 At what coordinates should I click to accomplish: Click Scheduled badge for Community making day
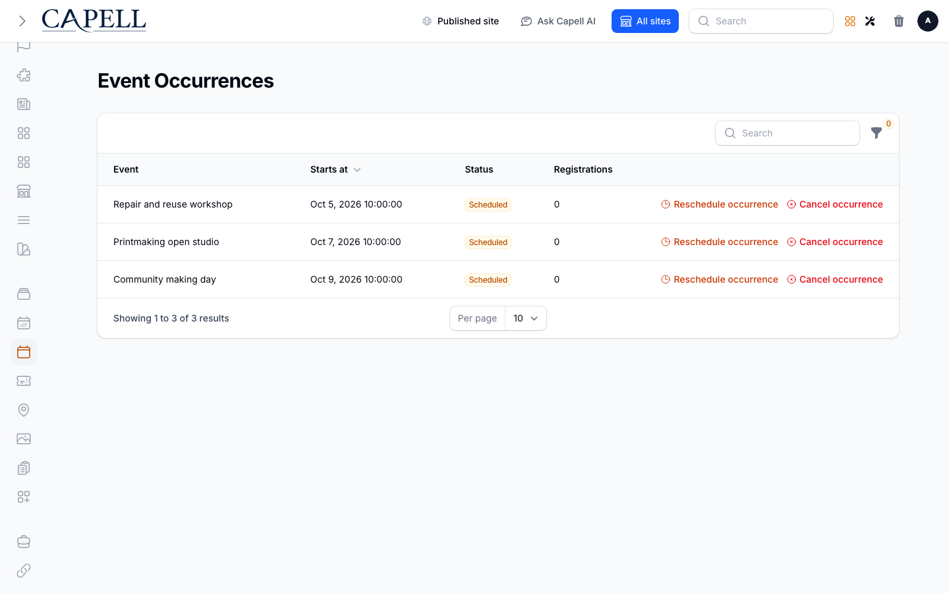[x=488, y=280]
